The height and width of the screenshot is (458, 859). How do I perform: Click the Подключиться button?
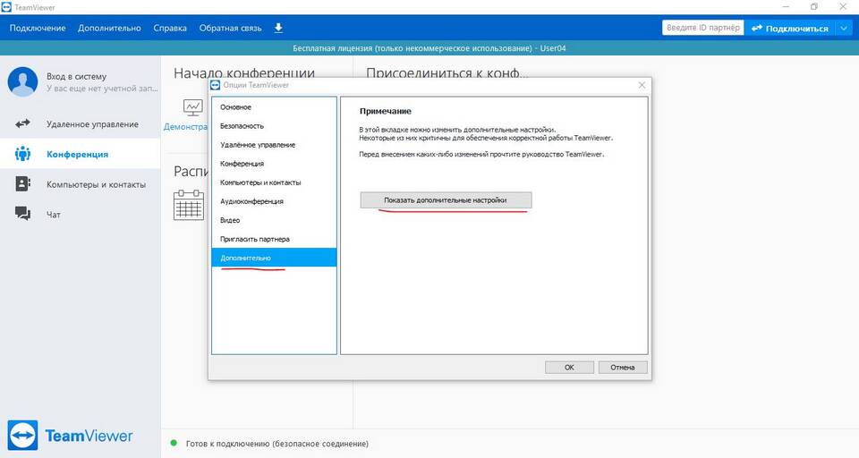click(789, 28)
